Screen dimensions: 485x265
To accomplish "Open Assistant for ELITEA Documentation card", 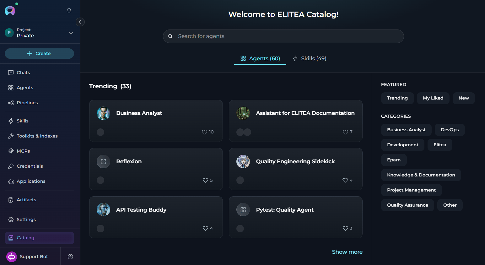I will 296,121.
